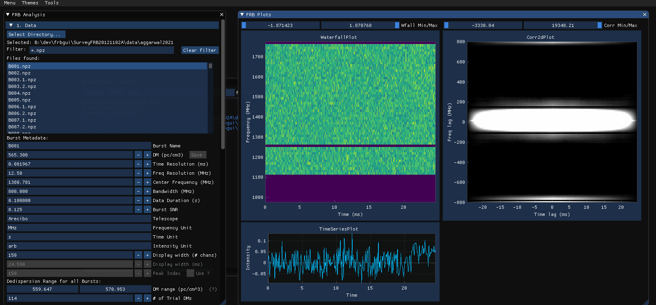Click the Save DM button
This screenshot has height=305, width=656.
pos(197,155)
